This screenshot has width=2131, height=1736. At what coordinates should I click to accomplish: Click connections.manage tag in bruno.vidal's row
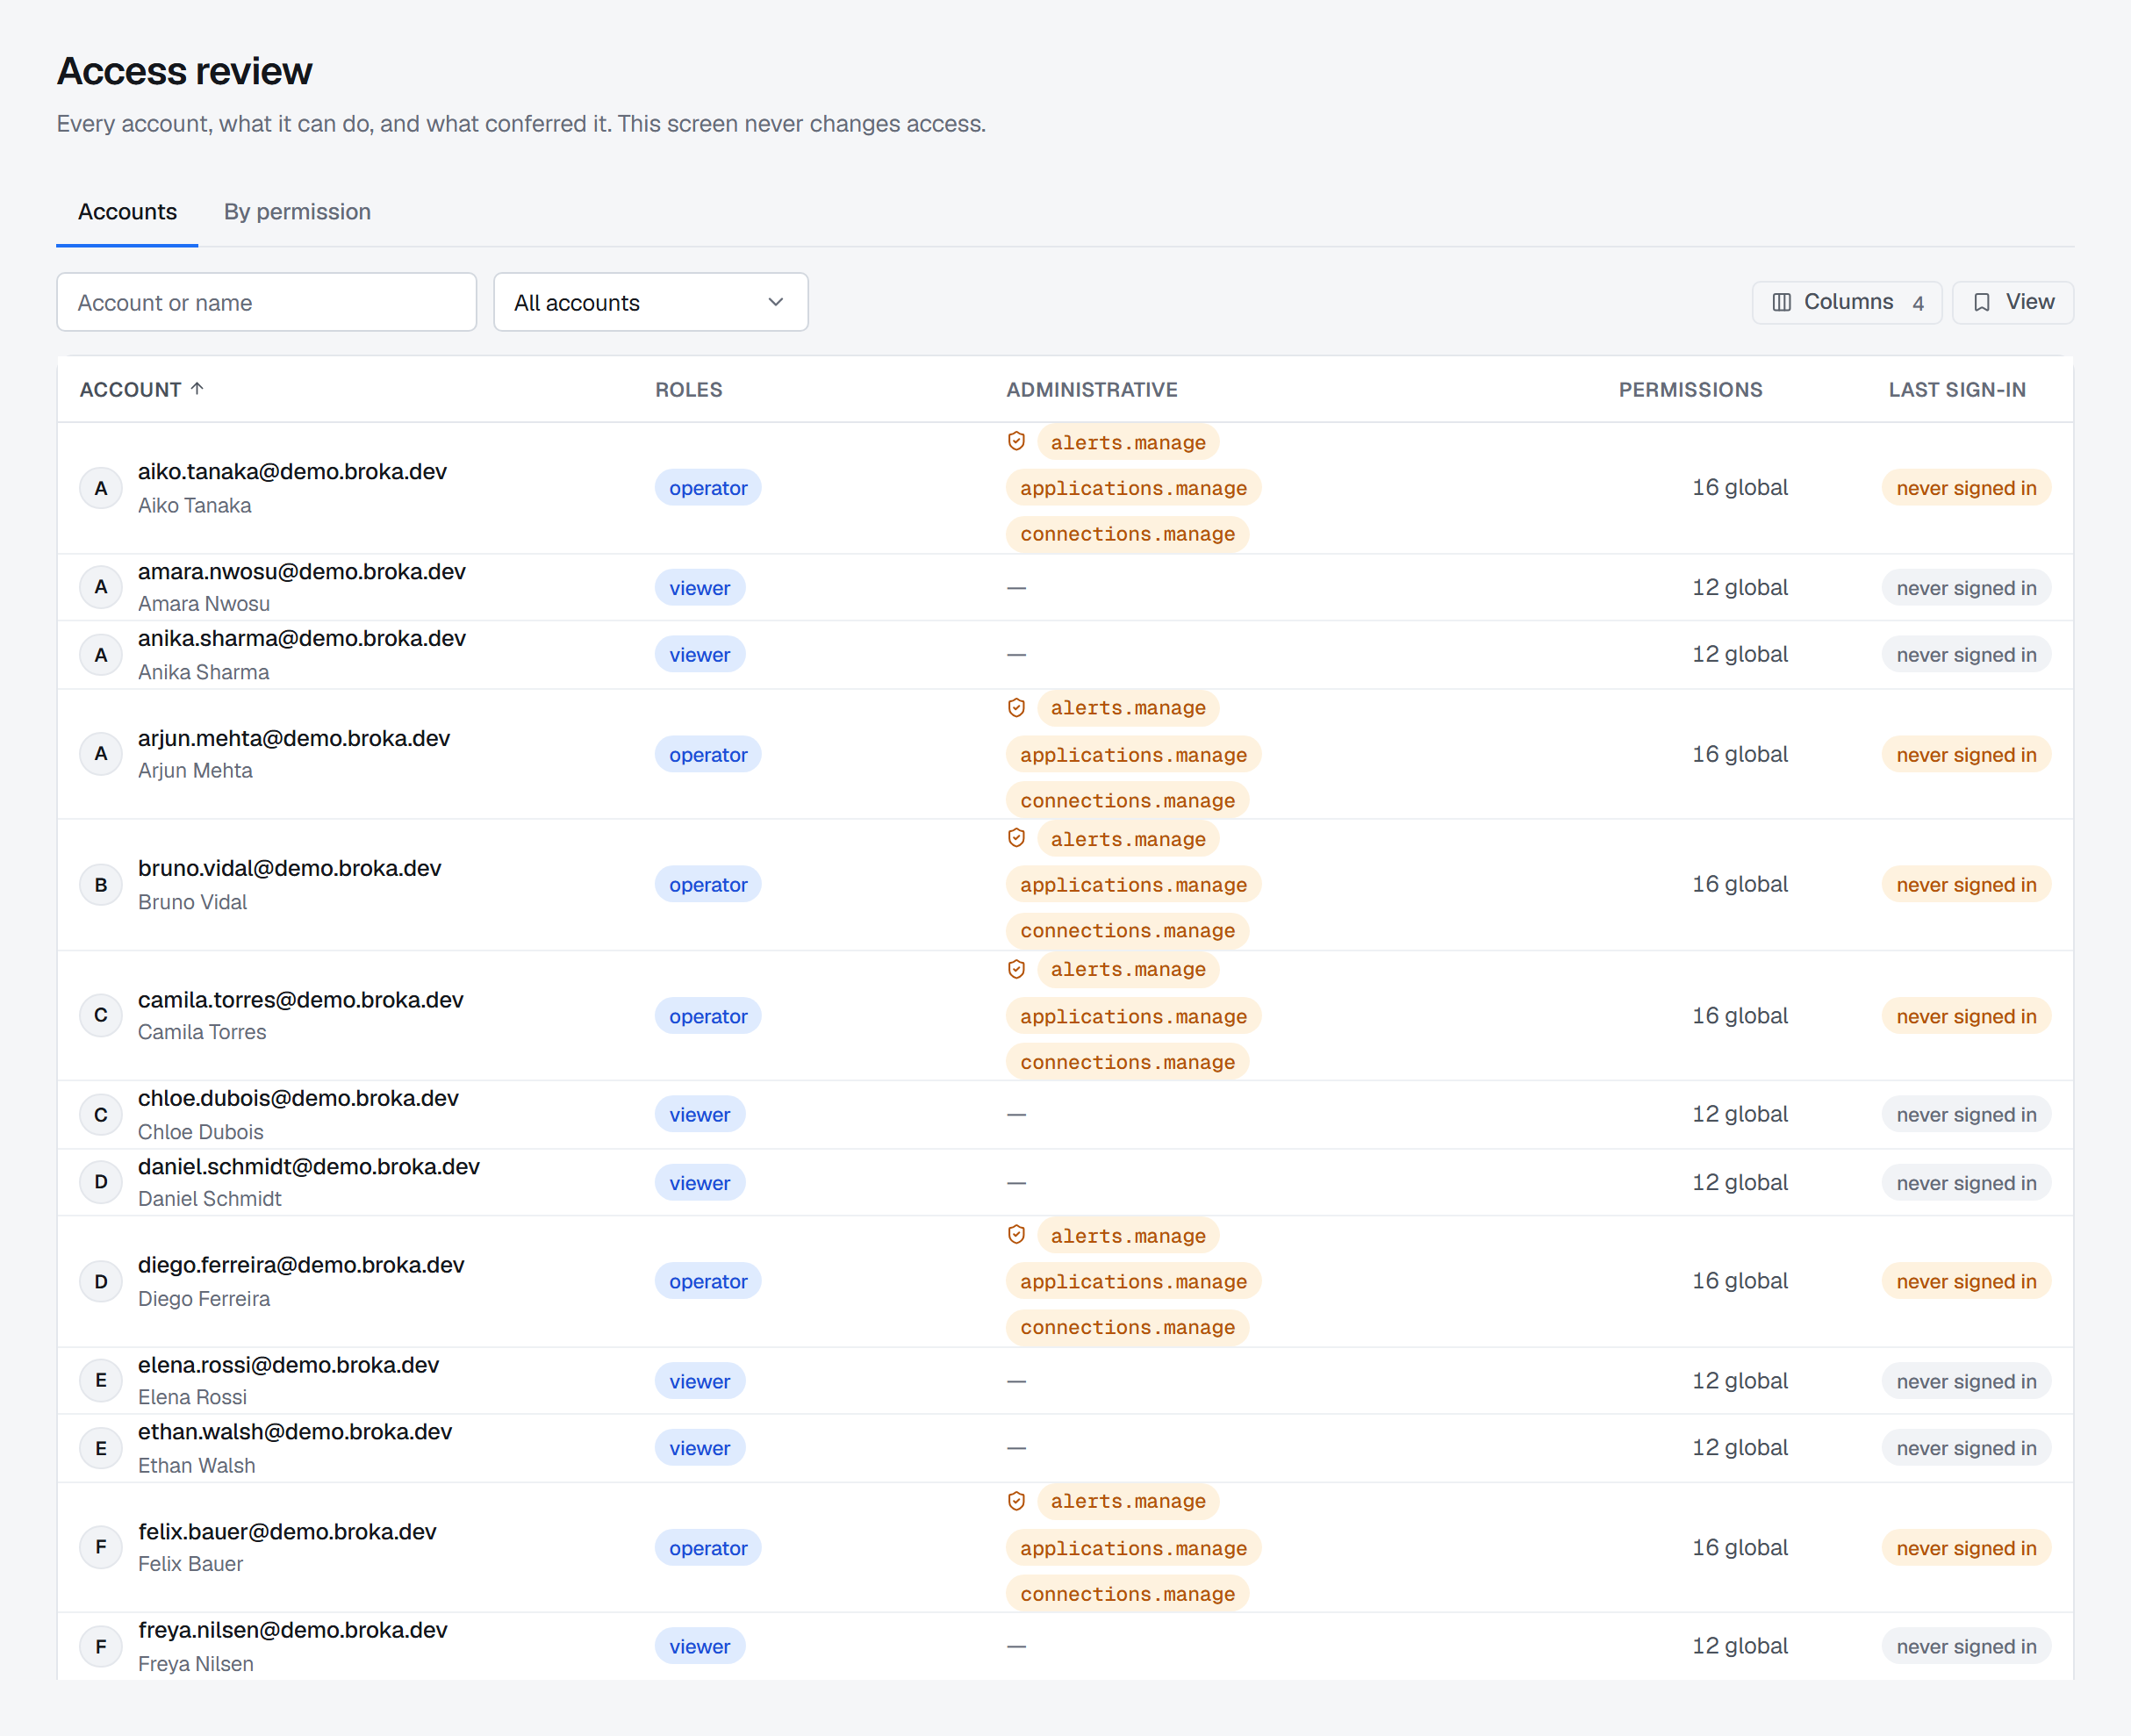pos(1127,931)
